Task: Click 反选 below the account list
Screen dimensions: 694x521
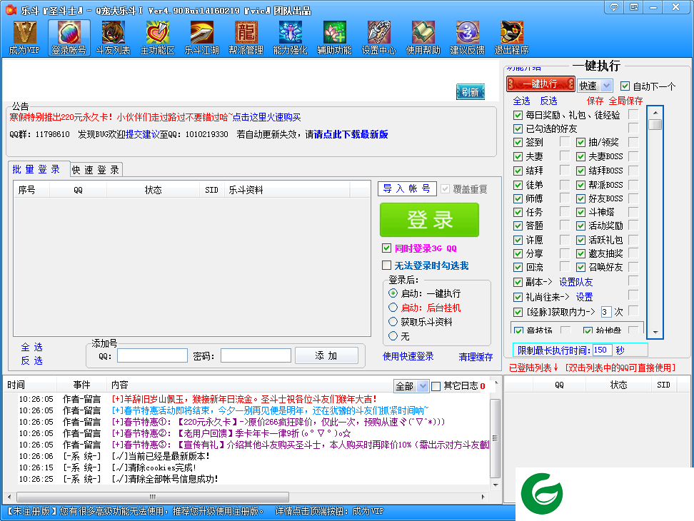Action: tap(31, 361)
